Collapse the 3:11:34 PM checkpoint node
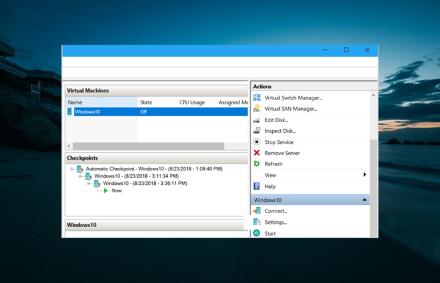 80,176
